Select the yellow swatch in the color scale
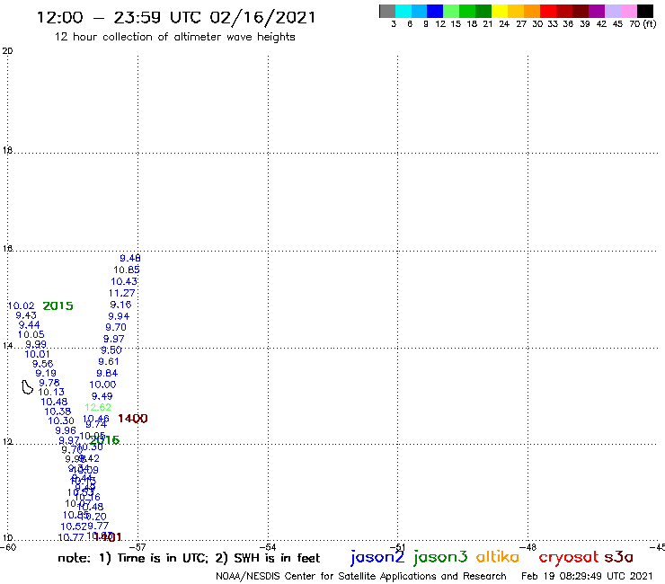The width and height of the screenshot is (665, 584). (x=500, y=11)
